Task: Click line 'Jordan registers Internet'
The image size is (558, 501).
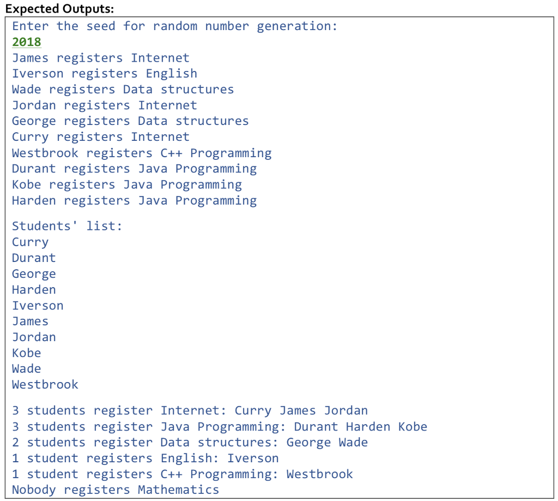Action: pos(105,105)
